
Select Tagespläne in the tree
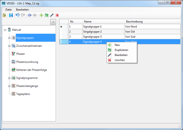23,94
